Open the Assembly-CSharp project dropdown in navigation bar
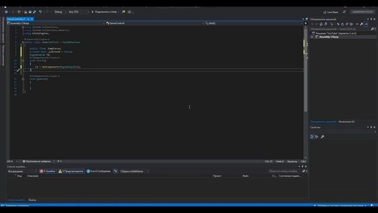The width and height of the screenshot is (378, 213). [56, 24]
